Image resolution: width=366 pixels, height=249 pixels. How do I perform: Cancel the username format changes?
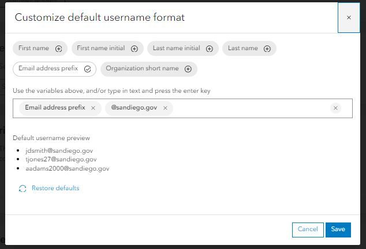(x=308, y=229)
